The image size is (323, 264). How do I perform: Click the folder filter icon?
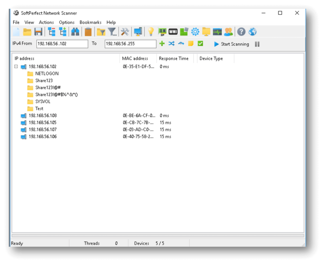[x=101, y=32]
